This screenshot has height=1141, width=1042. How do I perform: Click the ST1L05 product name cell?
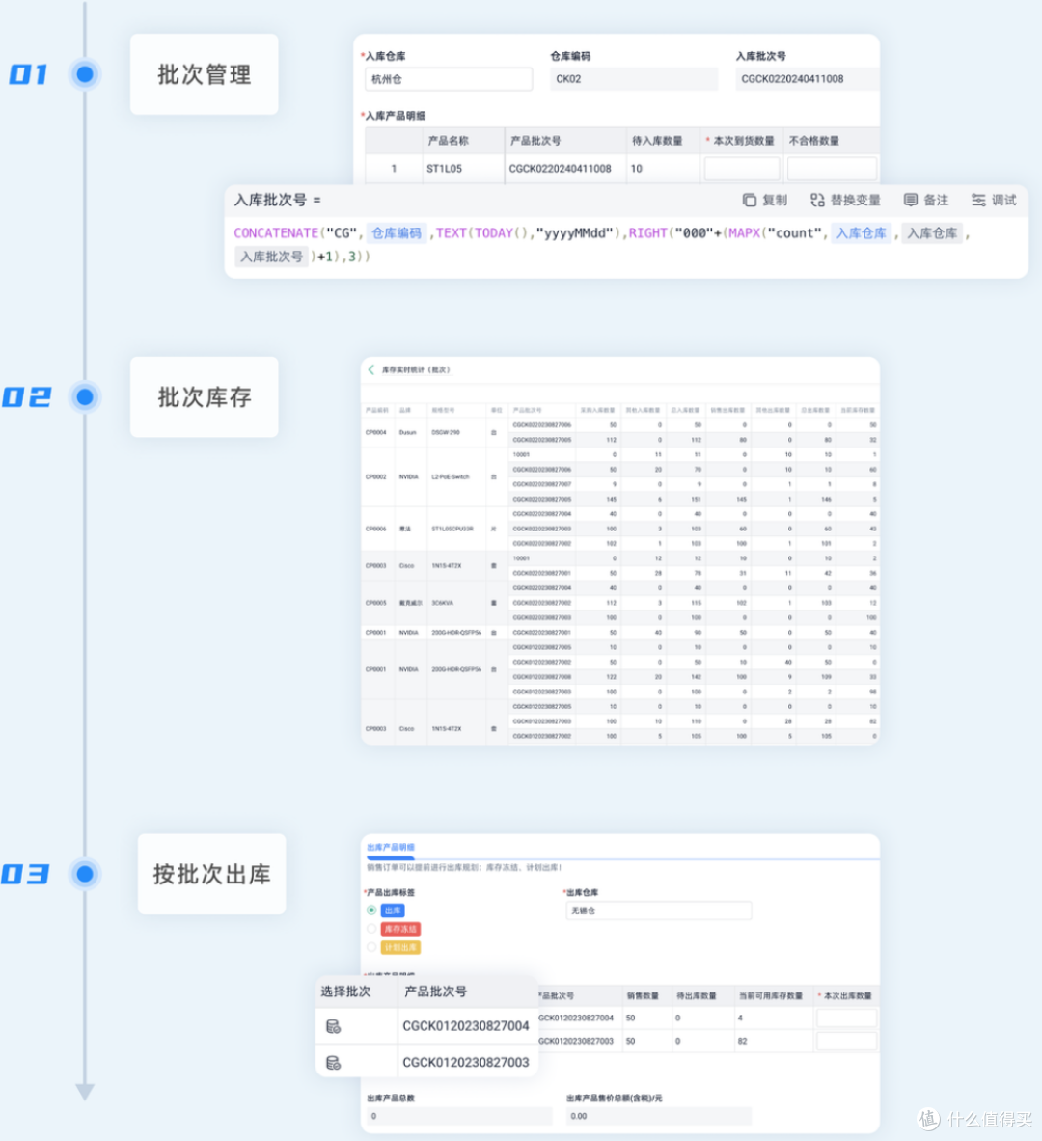tap(444, 168)
